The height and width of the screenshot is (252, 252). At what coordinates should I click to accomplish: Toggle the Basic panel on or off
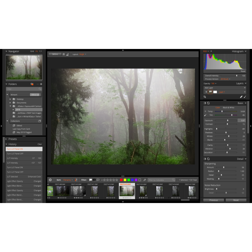pos(205,103)
